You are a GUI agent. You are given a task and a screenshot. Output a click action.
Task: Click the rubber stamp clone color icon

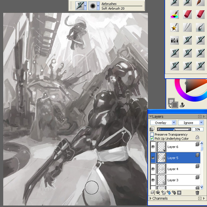tap(182, 105)
